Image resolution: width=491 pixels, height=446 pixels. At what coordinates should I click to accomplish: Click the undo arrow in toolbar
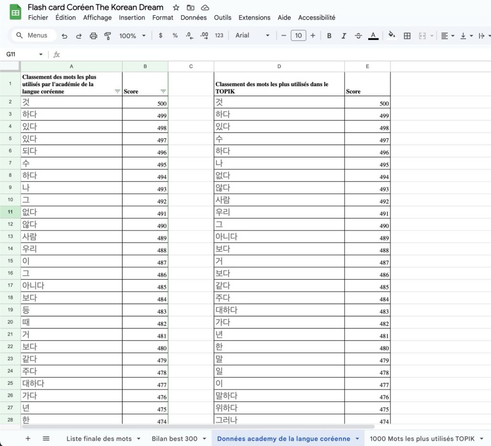(x=64, y=36)
